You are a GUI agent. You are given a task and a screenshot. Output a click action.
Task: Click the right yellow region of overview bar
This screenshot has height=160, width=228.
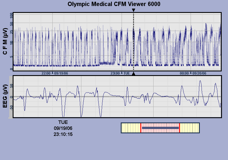189,128
